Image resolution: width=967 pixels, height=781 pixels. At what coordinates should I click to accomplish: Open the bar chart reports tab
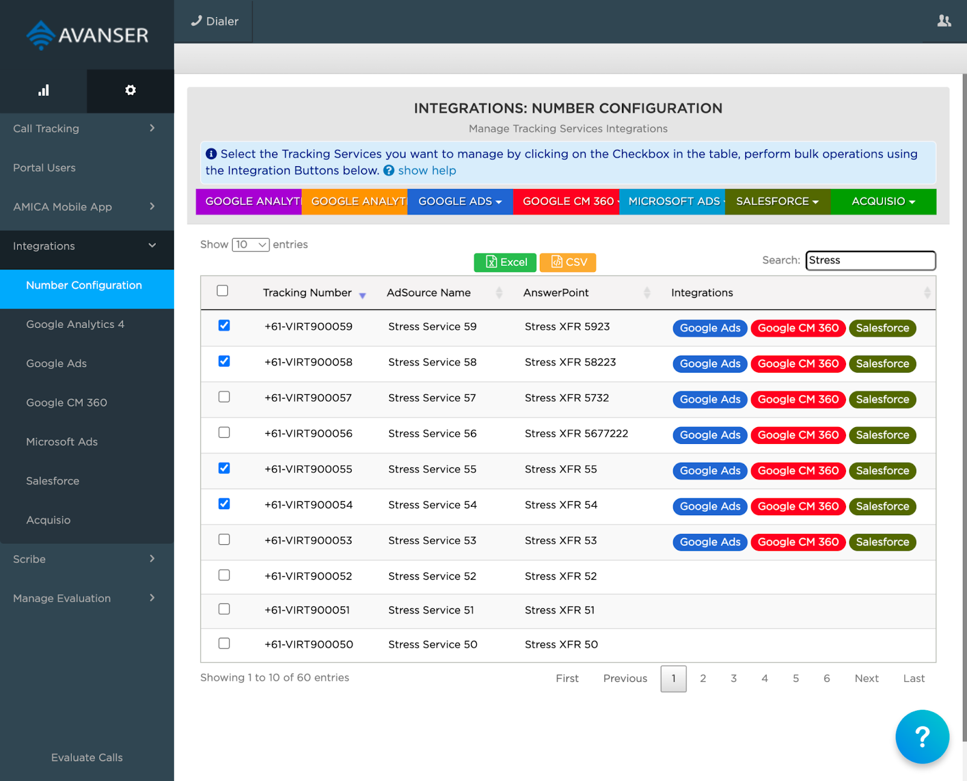point(44,91)
